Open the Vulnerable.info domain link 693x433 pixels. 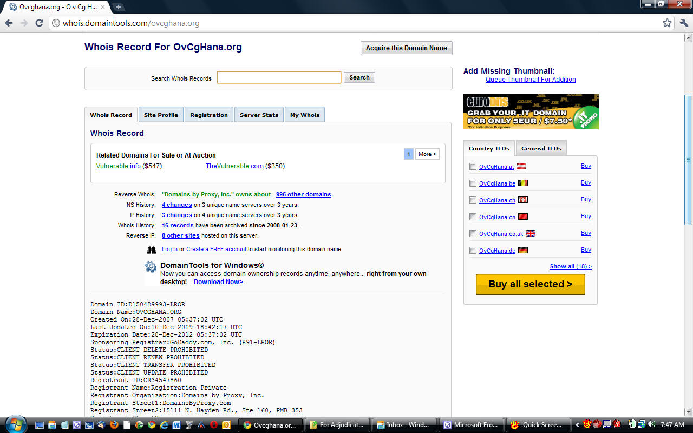[119, 166]
